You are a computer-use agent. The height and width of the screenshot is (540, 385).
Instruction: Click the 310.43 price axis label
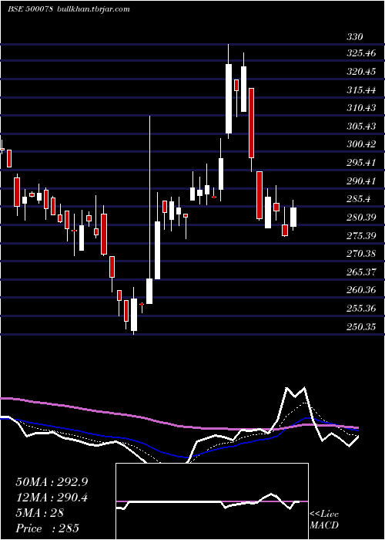pos(361,108)
